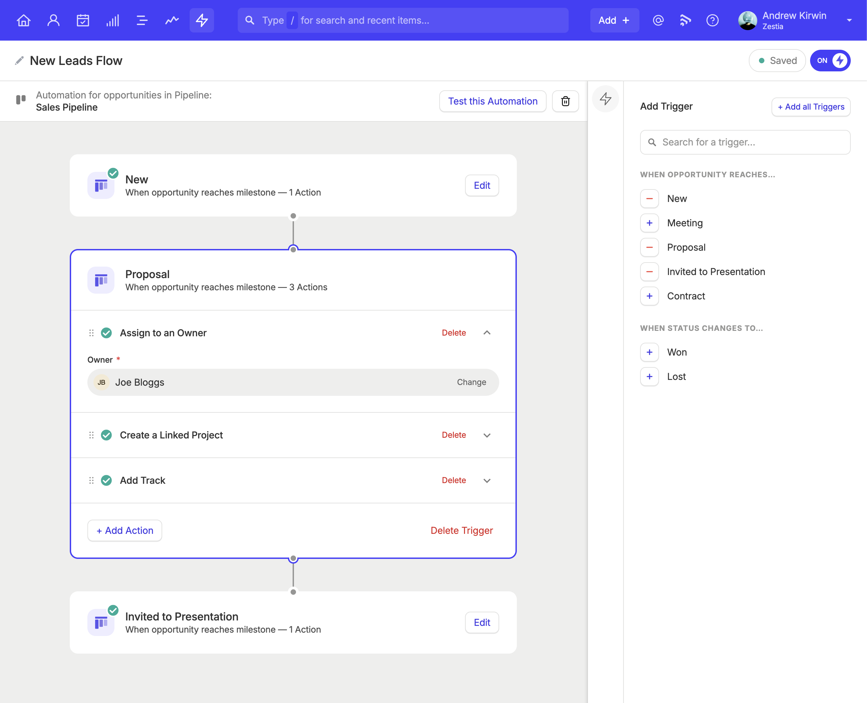
Task: Focus the Search for a trigger field
Action: 745,142
